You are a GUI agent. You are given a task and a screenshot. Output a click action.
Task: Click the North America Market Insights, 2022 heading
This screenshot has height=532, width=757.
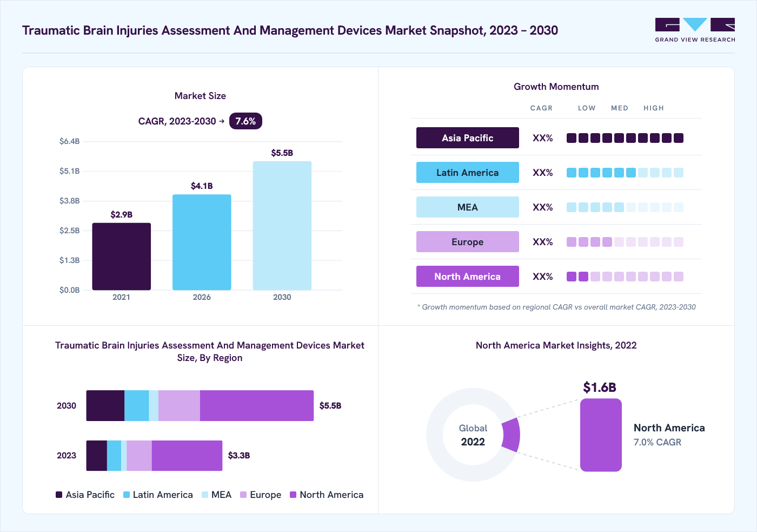click(556, 345)
